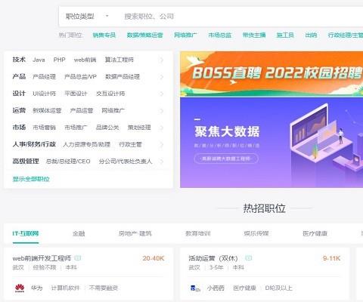The width and height of the screenshot is (363, 302).
Task: Expand the 产品 category chevron
Action: (162, 77)
